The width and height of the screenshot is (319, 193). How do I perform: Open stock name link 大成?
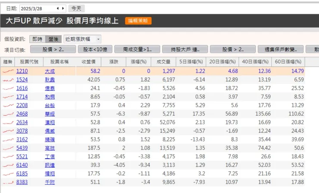coord(50,71)
